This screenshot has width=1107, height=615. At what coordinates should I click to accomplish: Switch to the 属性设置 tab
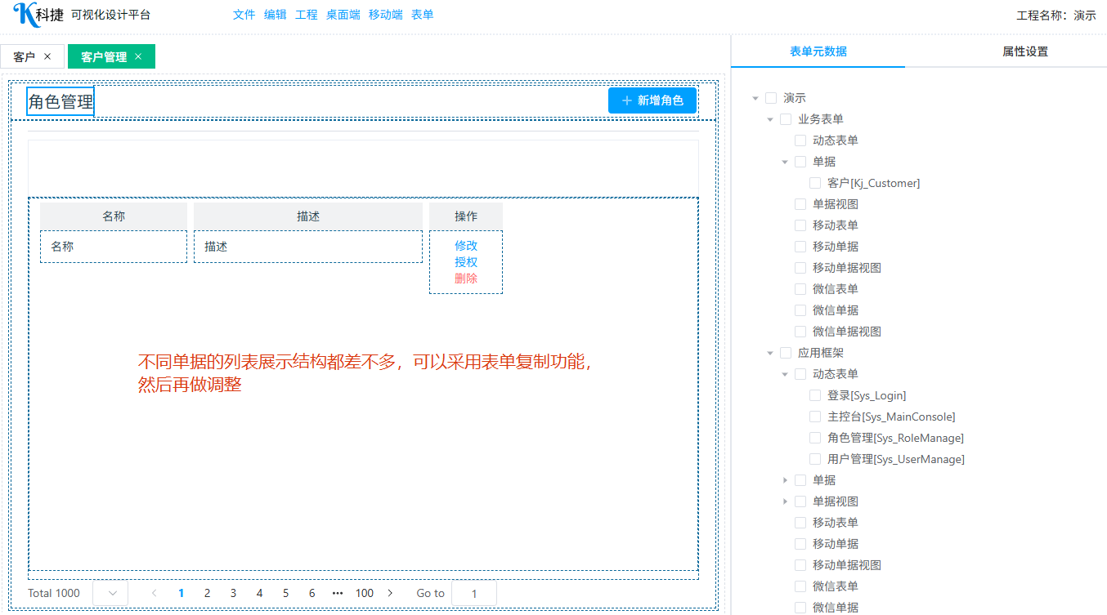tap(1024, 51)
